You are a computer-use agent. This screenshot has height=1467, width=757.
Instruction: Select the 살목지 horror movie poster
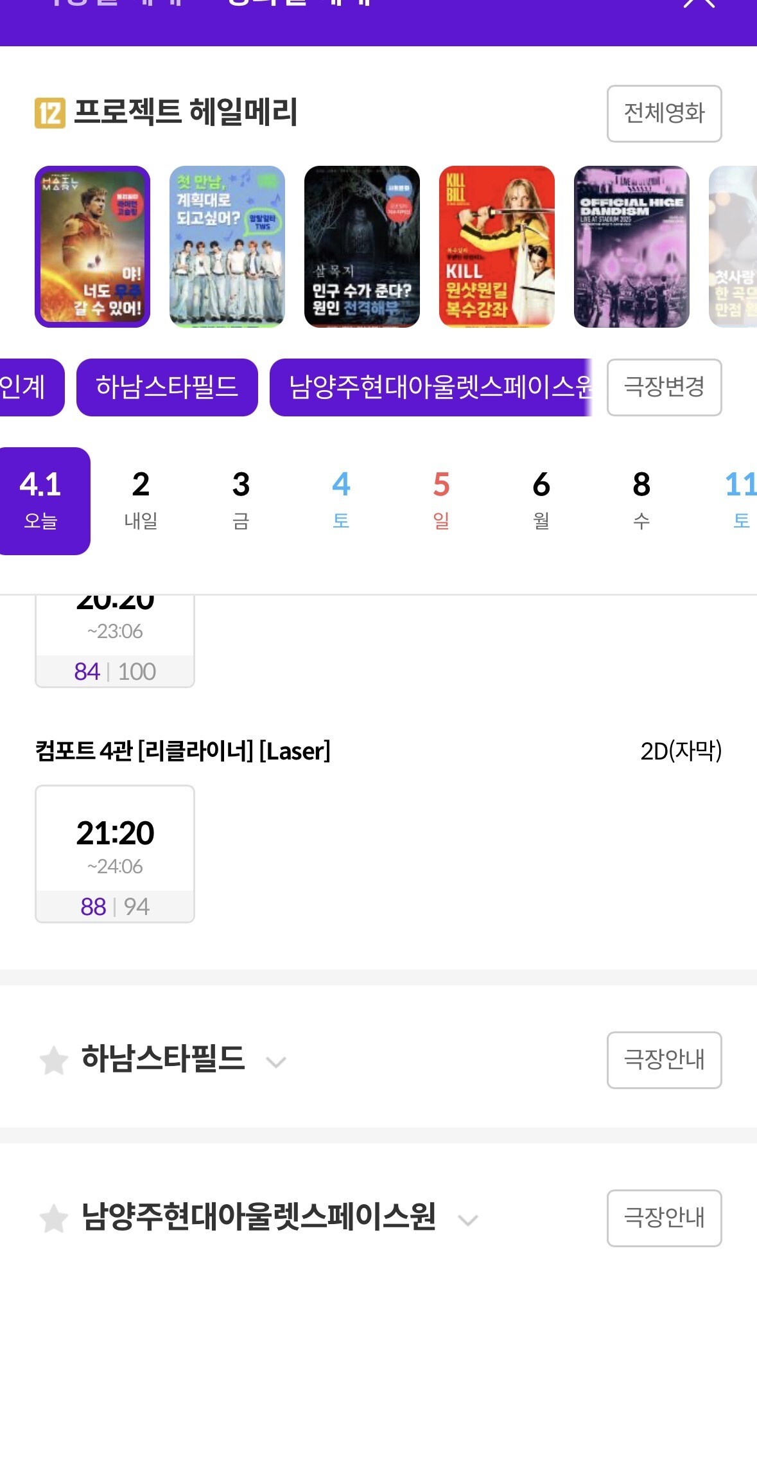pos(362,247)
